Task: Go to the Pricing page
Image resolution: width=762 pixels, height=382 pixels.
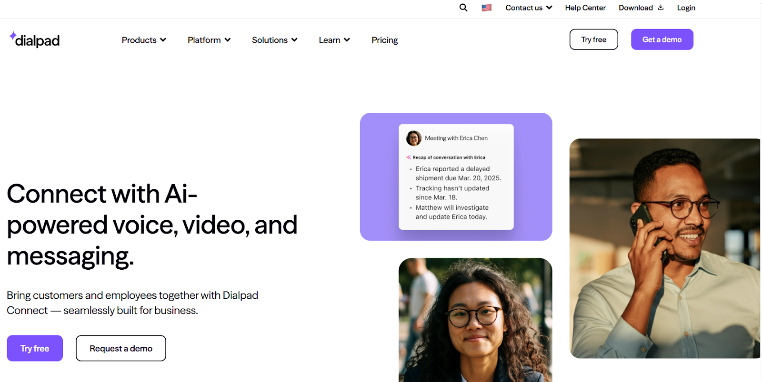Action: point(384,40)
